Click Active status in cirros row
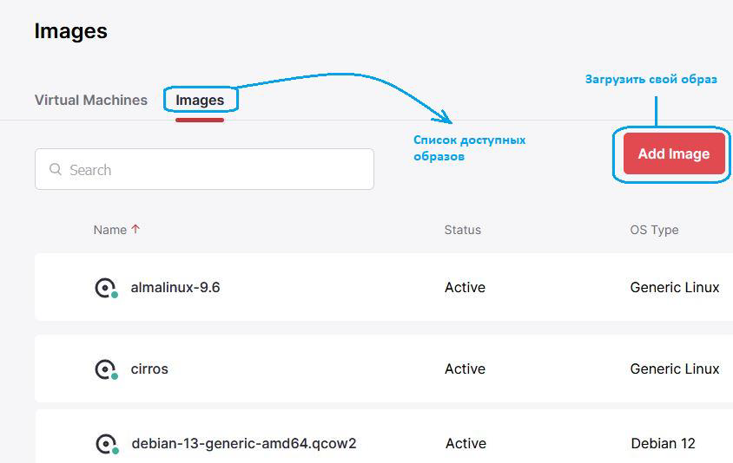 465,368
